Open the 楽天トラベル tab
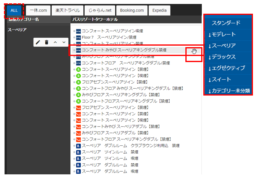 pos(68,10)
